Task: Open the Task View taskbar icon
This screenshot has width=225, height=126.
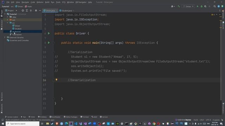Action: [x=42, y=124]
